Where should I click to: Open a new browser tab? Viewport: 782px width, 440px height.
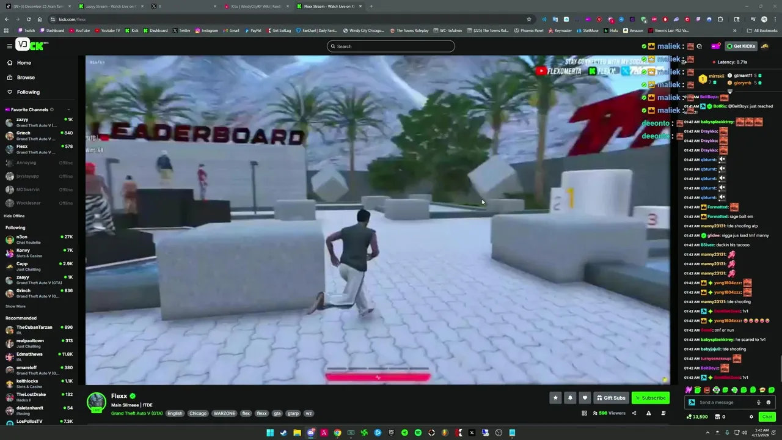pos(371,6)
